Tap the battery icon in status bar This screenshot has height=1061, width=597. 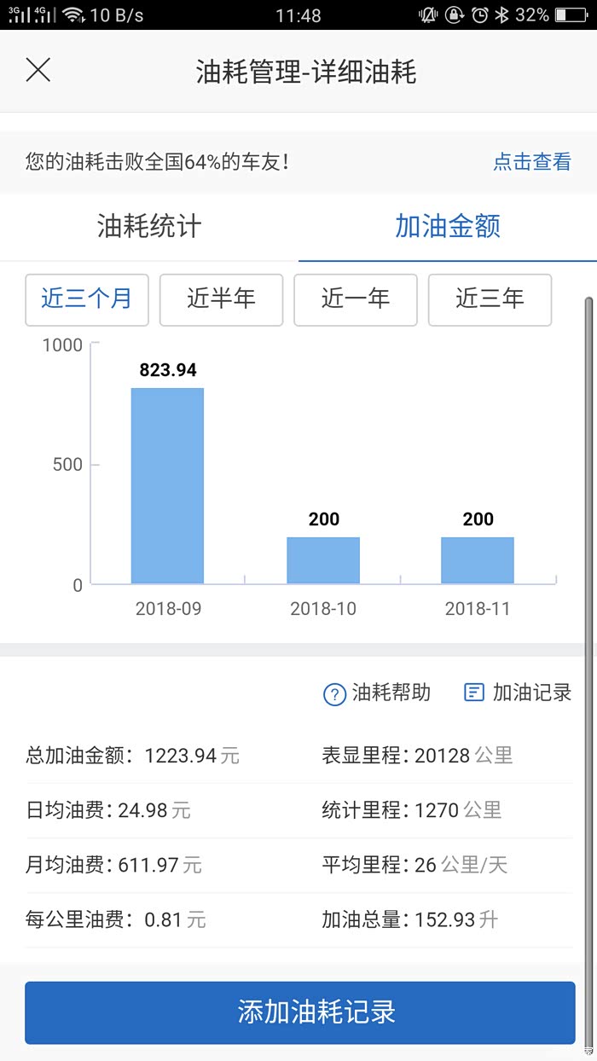click(x=571, y=14)
